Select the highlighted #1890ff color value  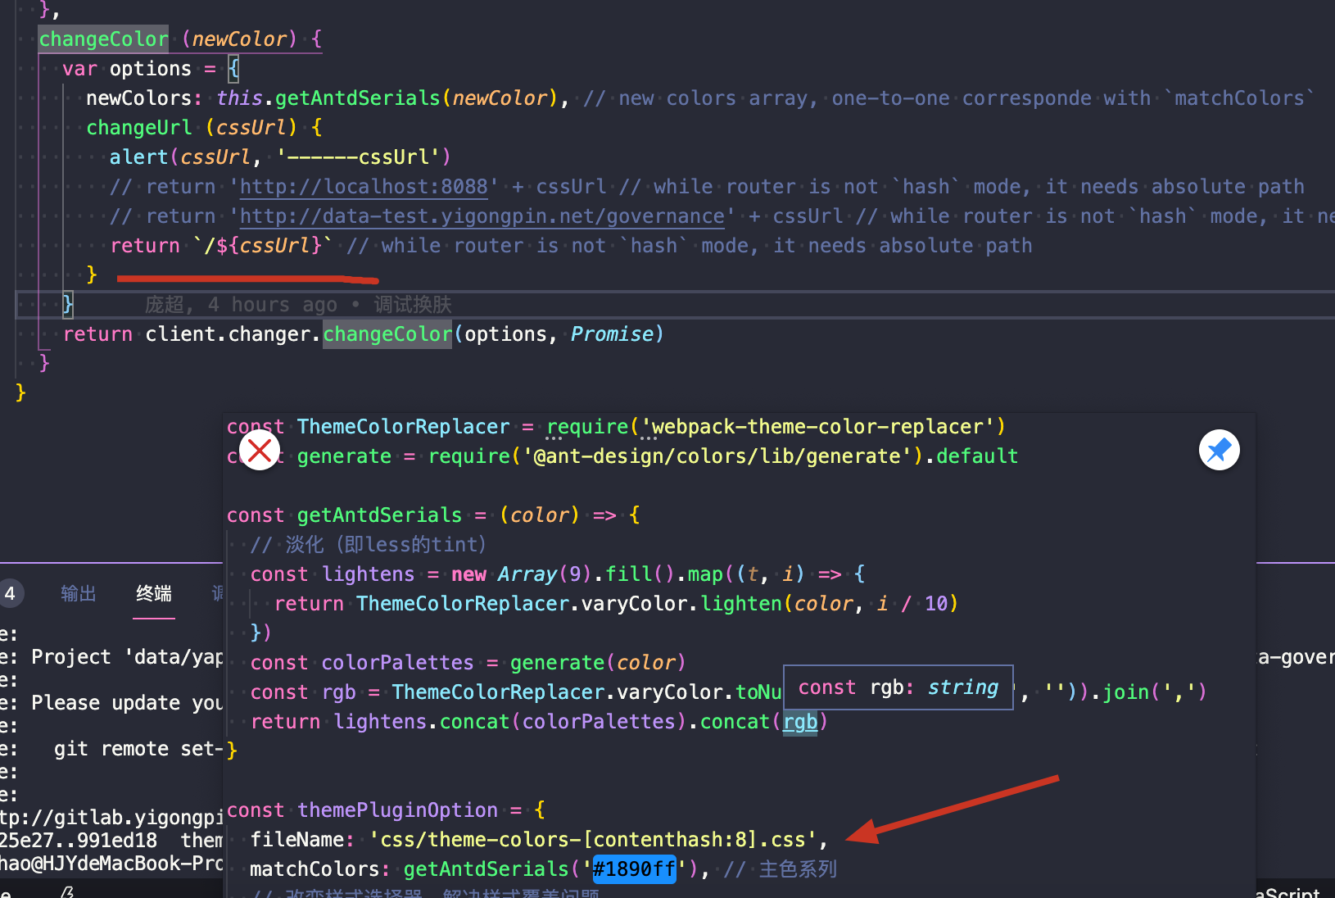click(632, 869)
